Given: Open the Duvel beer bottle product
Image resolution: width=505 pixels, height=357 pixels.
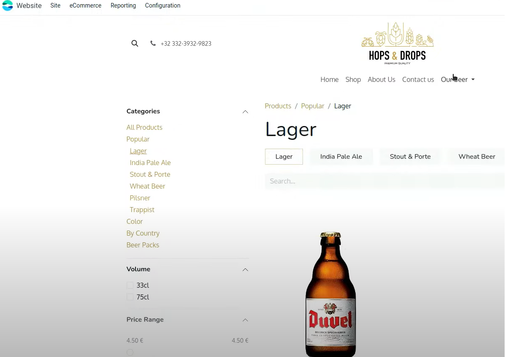Looking at the screenshot, I should click(x=331, y=294).
